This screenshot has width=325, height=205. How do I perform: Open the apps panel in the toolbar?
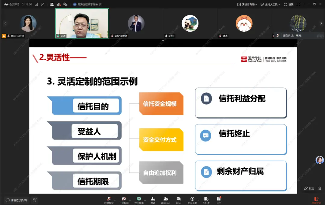219,199
